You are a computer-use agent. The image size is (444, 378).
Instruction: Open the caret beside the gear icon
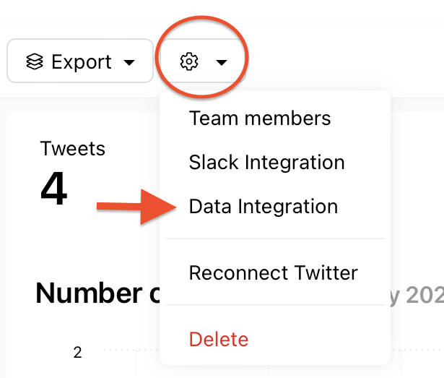222,62
